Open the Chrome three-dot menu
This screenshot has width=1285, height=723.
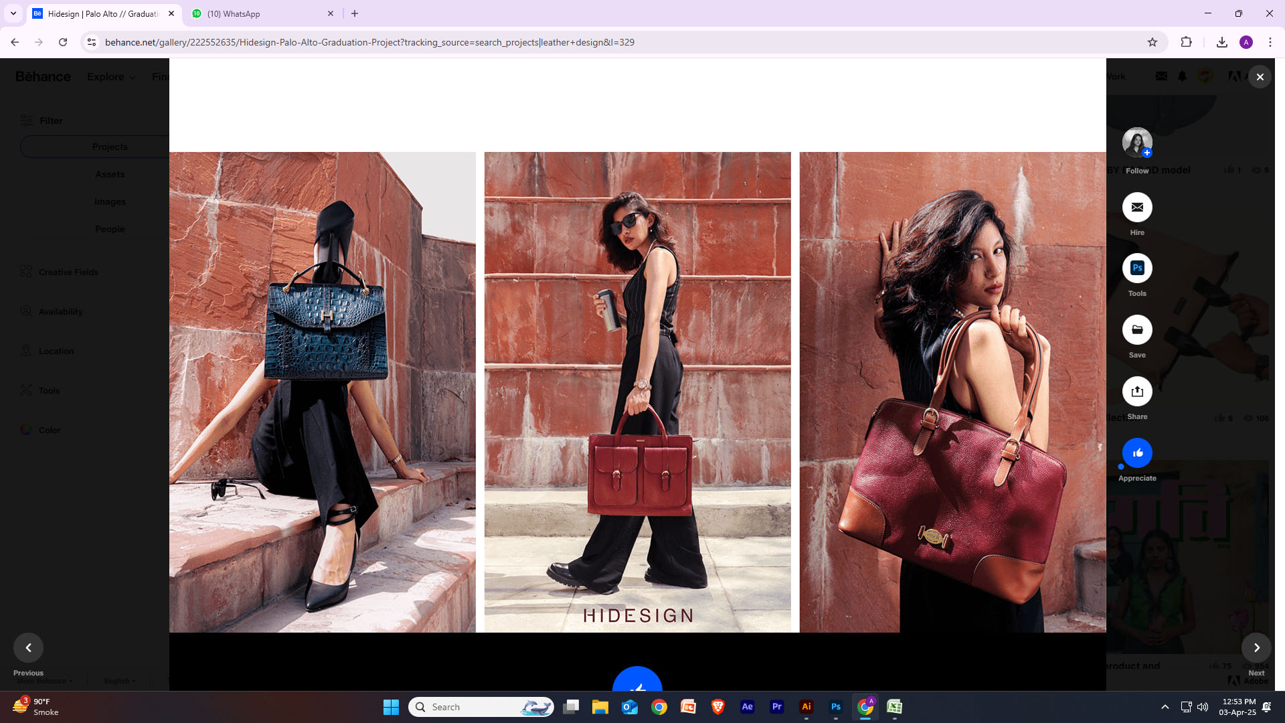click(x=1270, y=42)
